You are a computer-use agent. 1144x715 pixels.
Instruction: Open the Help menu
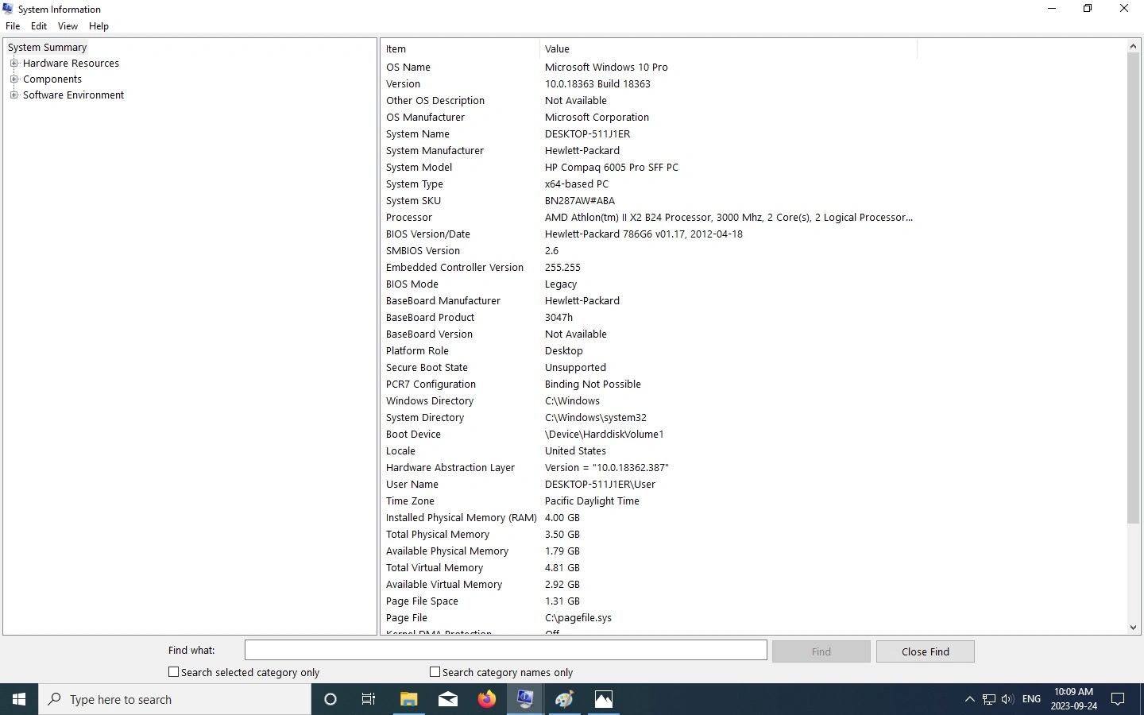click(99, 26)
